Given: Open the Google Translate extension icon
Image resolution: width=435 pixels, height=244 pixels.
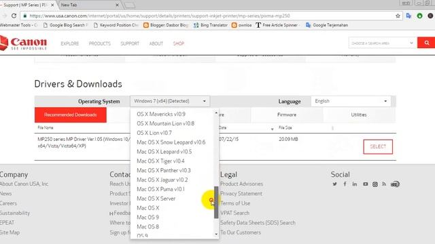Looking at the screenshot, I should click(x=408, y=16).
